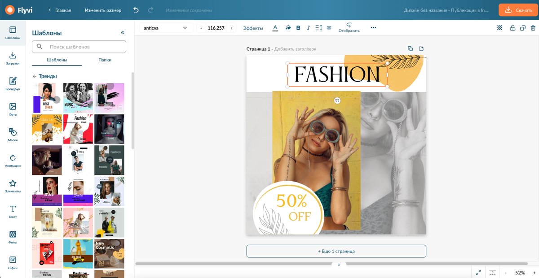Expand the bottom page panel chevron
Viewport: 539px width, 278px height.
pos(339,265)
